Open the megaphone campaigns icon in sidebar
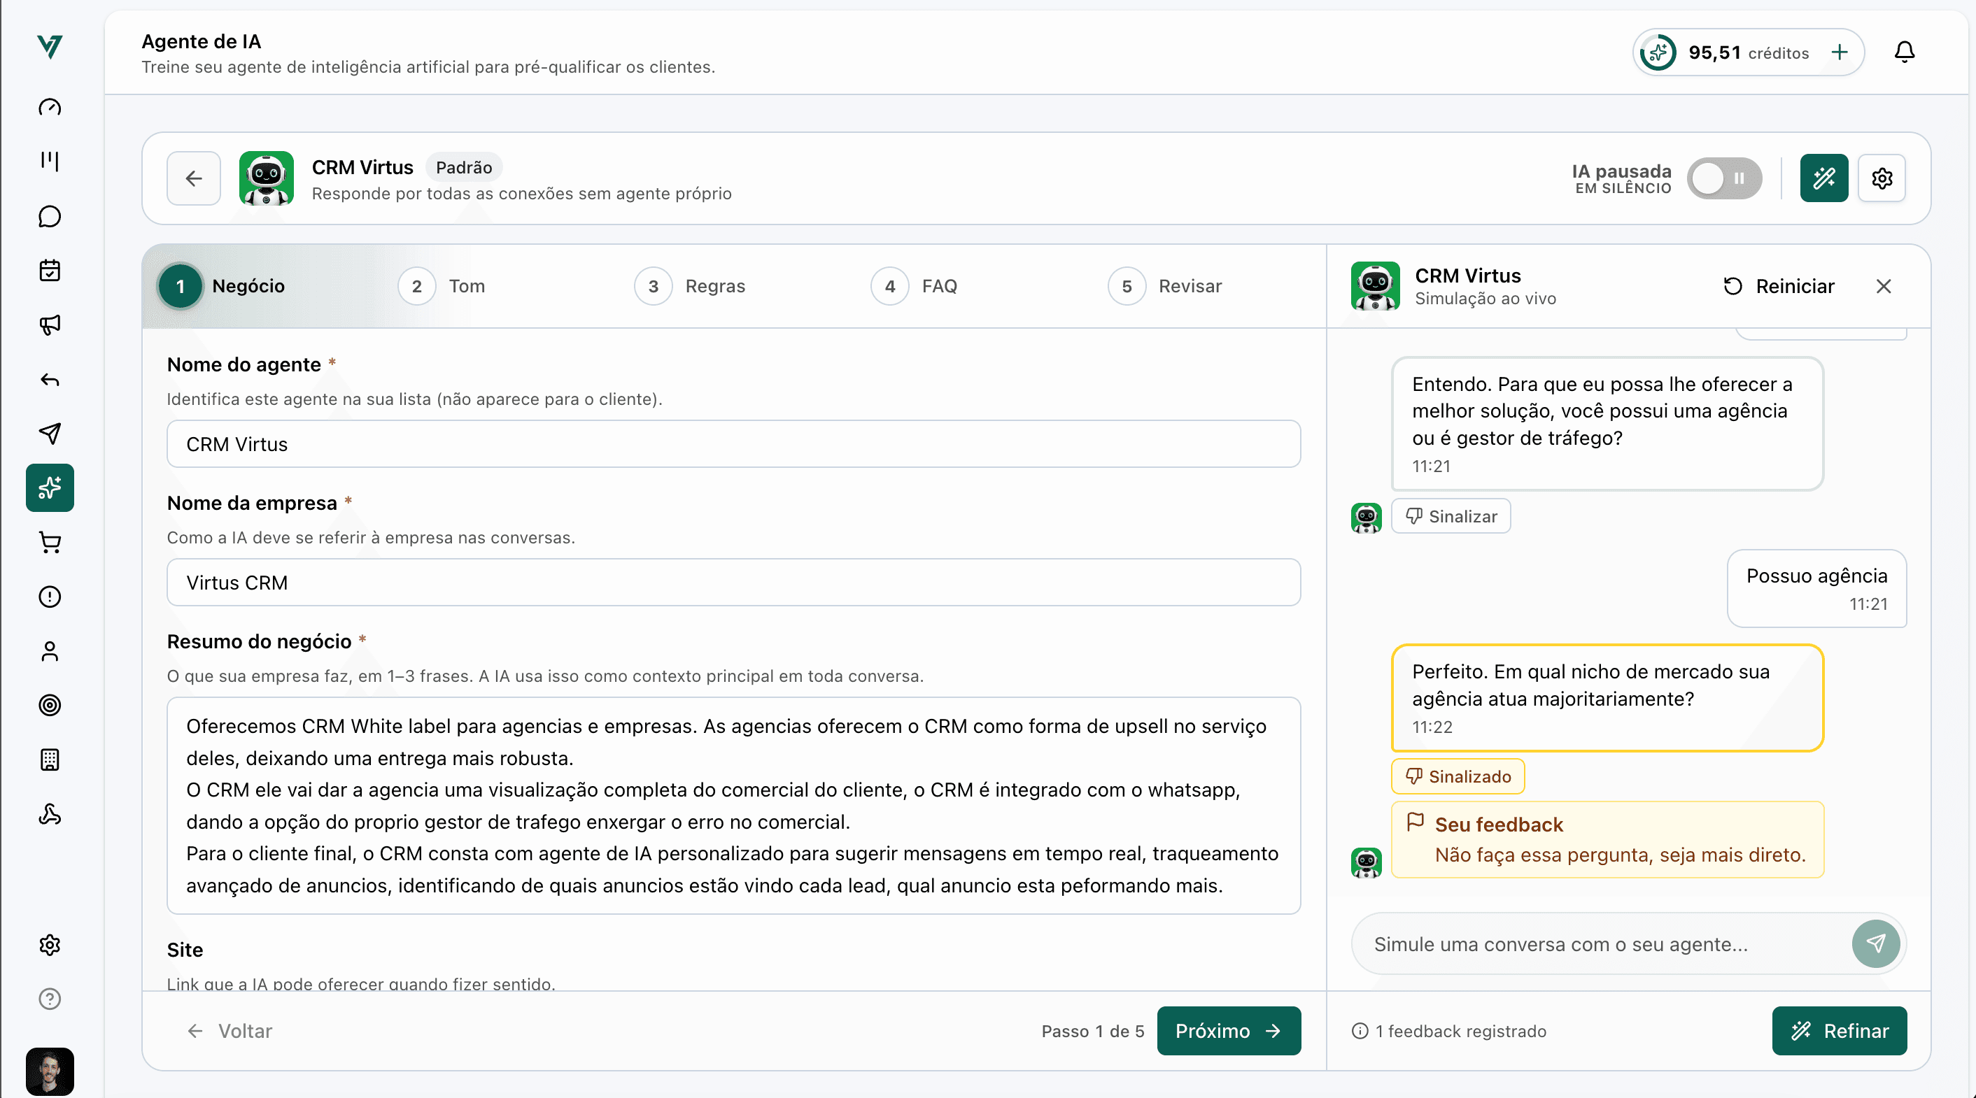 (50, 325)
